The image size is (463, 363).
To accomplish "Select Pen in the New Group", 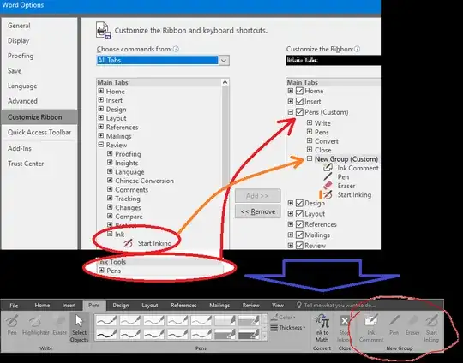I will (394, 324).
